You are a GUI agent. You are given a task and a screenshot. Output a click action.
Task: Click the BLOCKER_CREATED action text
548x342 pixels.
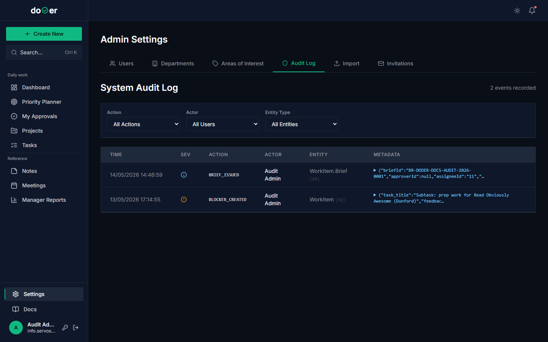228,199
